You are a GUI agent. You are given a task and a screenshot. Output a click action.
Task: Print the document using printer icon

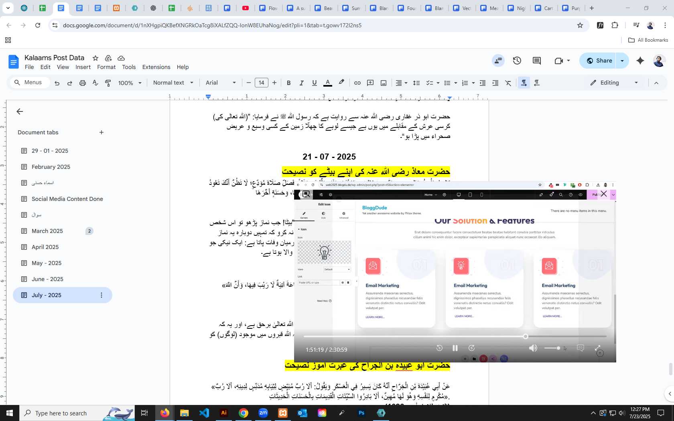[83, 83]
